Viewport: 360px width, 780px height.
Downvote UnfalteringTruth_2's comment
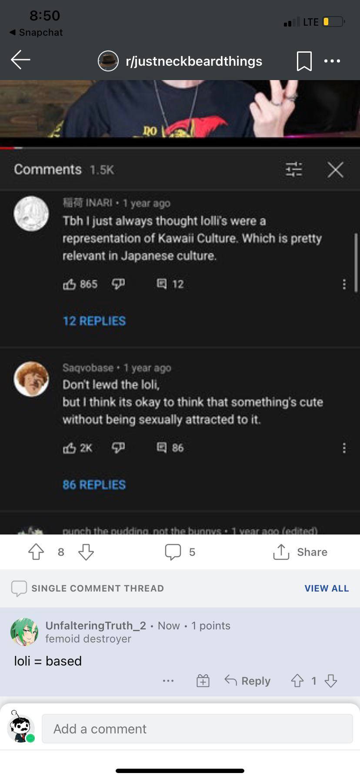coord(331,681)
